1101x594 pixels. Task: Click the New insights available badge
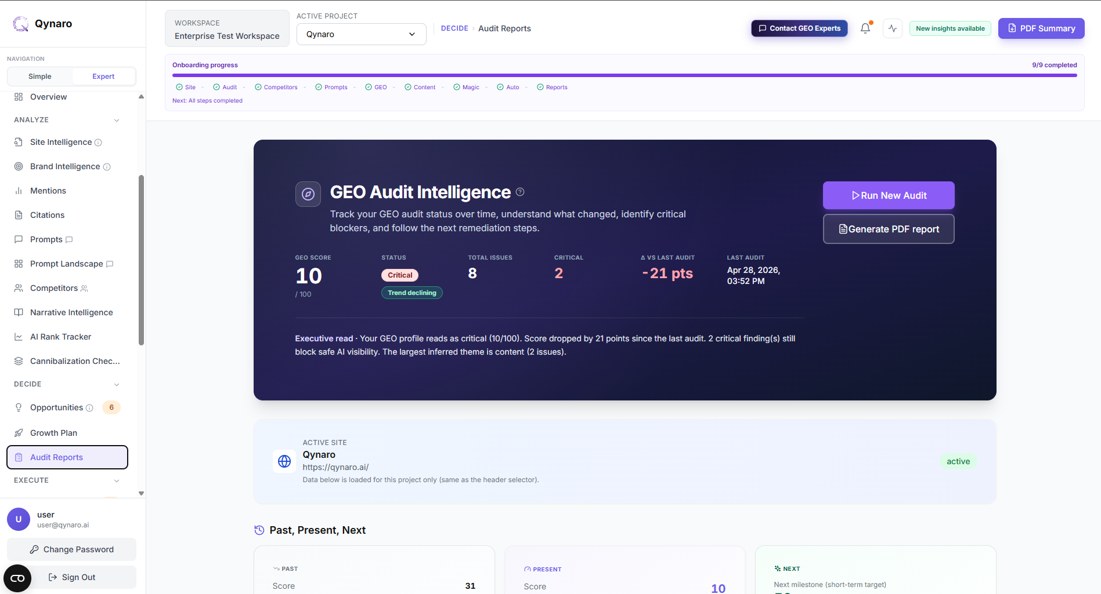pos(950,28)
